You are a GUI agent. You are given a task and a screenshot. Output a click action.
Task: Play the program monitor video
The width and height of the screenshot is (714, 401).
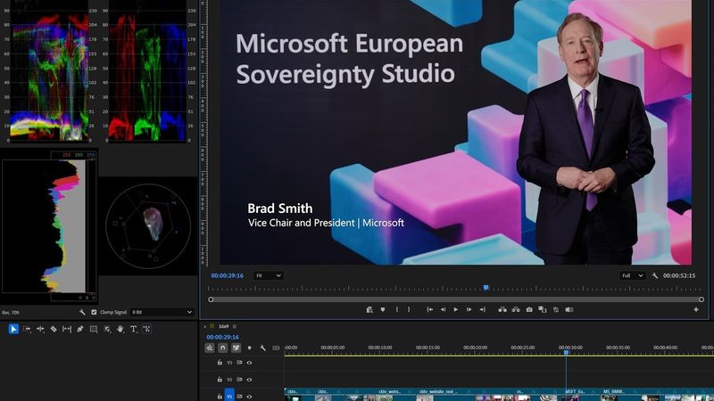click(456, 309)
